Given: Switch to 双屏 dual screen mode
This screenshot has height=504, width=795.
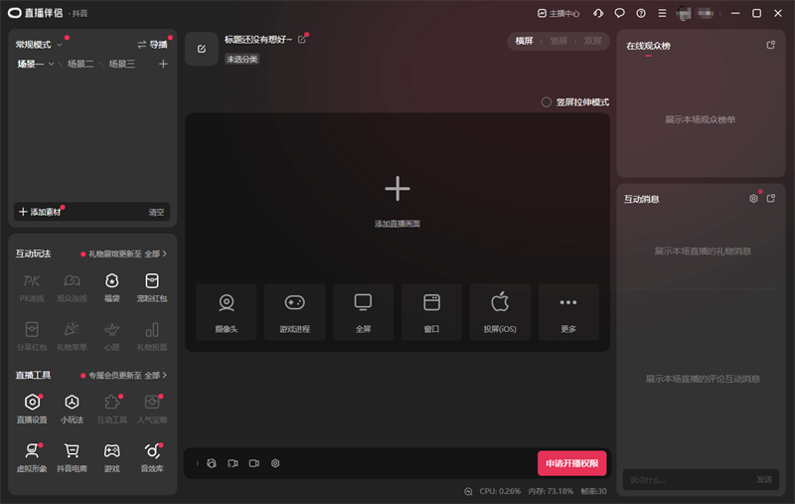Looking at the screenshot, I should (x=592, y=41).
